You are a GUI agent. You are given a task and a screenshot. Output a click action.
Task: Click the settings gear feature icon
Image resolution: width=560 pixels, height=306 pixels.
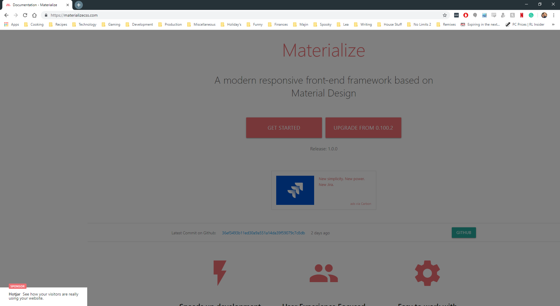(427, 273)
